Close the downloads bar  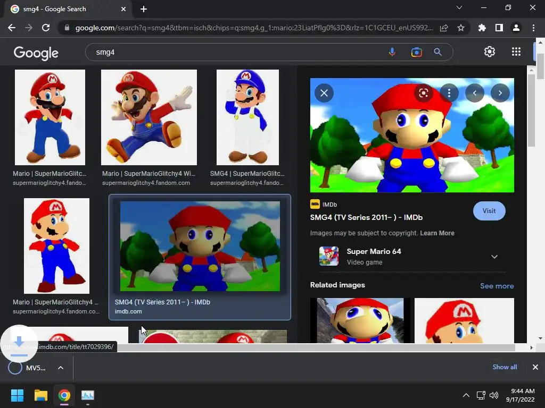pyautogui.click(x=535, y=367)
